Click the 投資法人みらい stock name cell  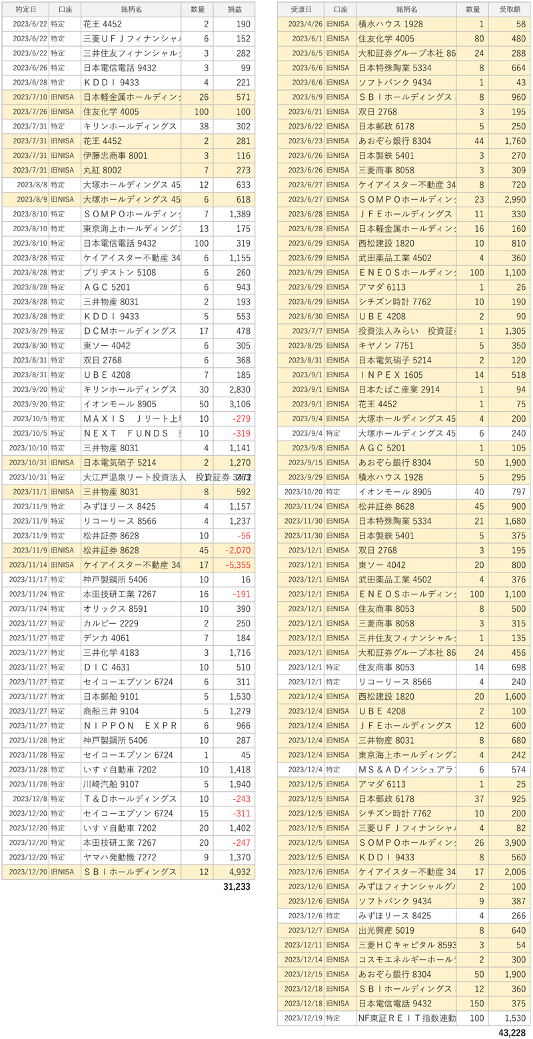[x=407, y=331]
